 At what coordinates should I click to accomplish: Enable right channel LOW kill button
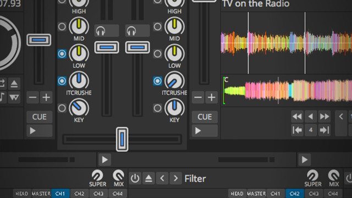tap(158, 54)
